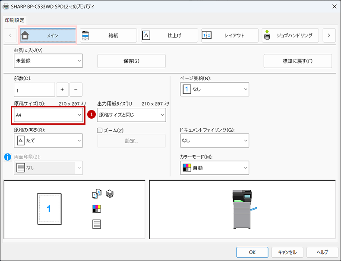Screen dimensions: 341x261
Task: Open the 原稿サイズ A4 dropdown
Action: coord(48,115)
